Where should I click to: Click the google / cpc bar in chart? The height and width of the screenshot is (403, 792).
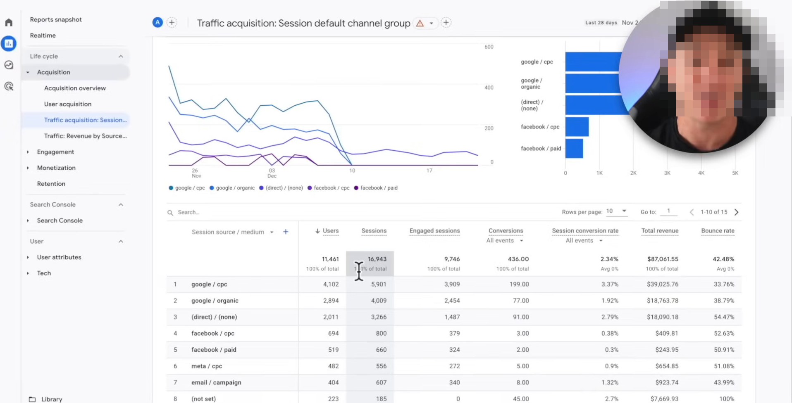594,62
